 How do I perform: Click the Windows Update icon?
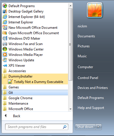(x=5, y=60)
